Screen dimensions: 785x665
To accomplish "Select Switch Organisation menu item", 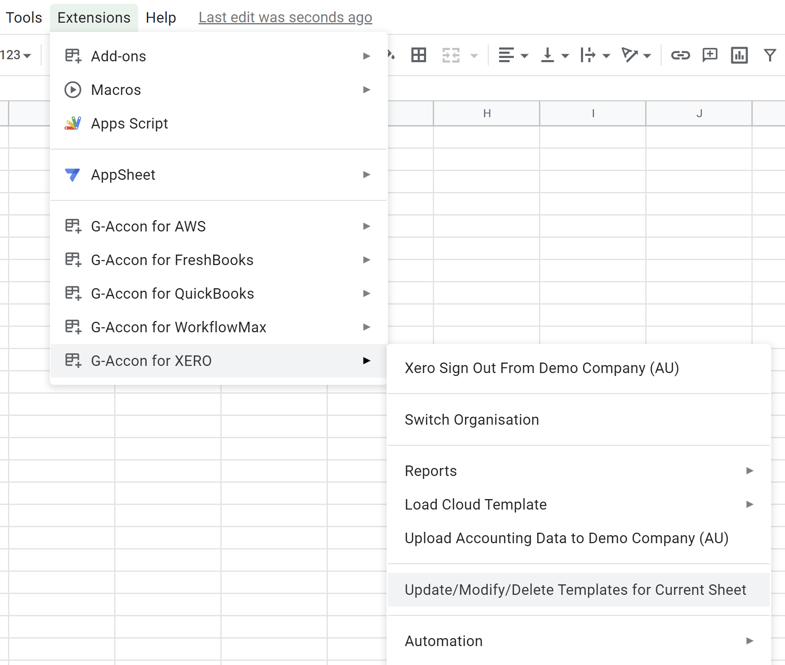I will pos(471,420).
